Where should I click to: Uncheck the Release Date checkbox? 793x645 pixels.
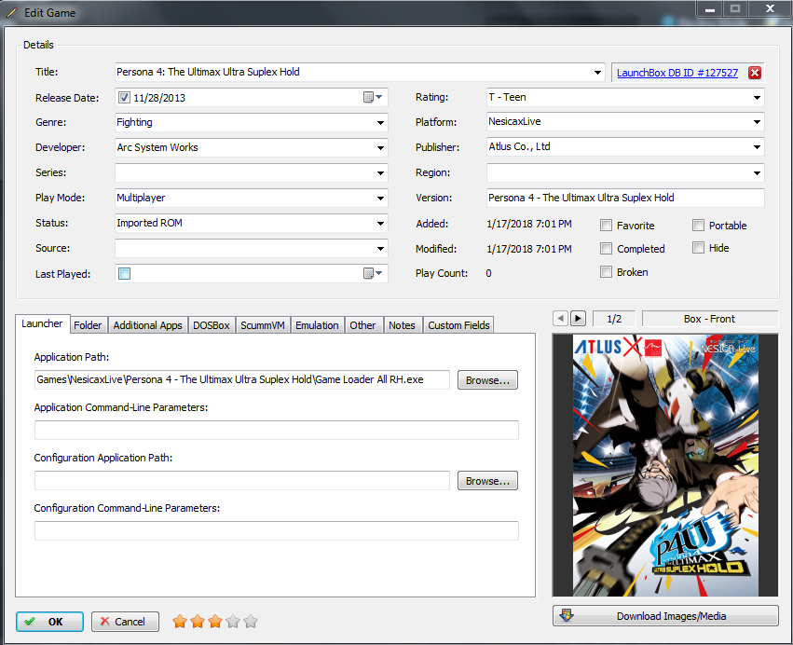click(124, 97)
